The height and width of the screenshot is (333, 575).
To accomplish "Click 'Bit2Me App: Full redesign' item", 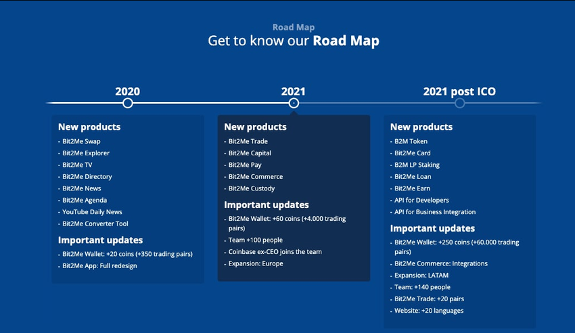I will 99,265.
